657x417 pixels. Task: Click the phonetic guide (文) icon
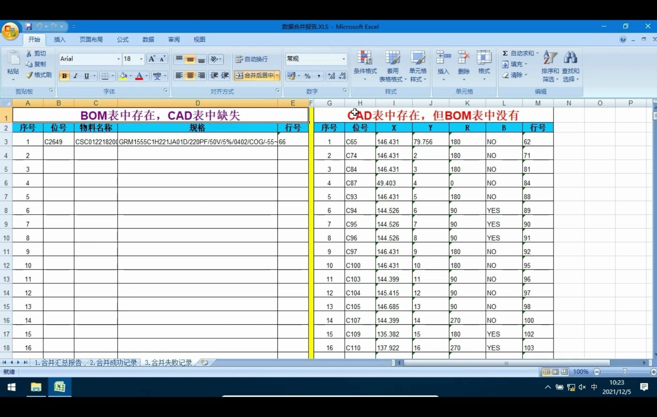coord(157,76)
